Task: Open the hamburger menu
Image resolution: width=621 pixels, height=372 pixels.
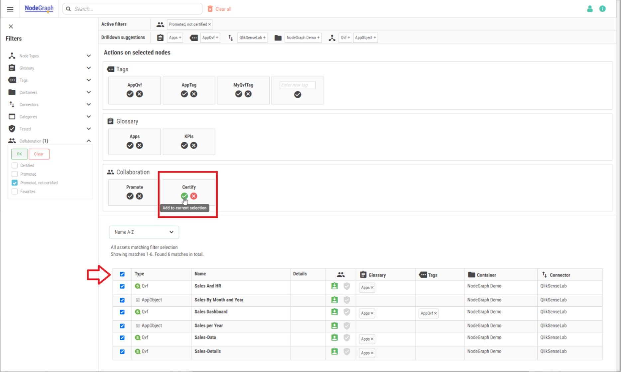Action: (x=10, y=9)
